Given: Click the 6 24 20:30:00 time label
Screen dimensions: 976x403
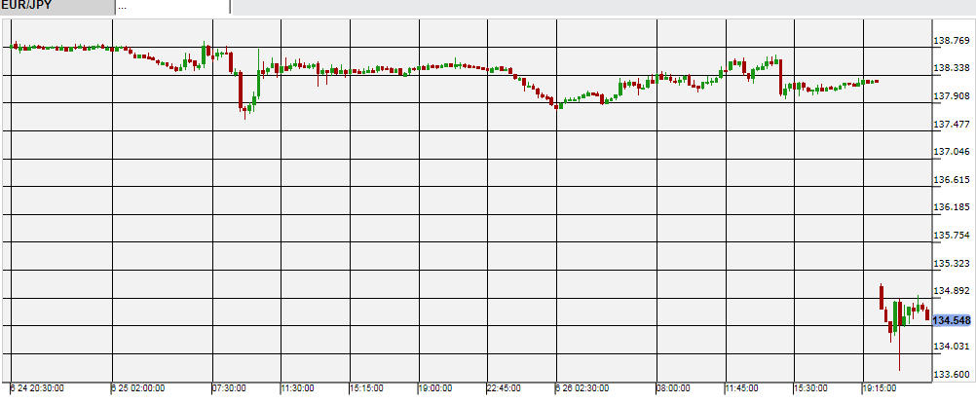Looking at the screenshot, I should point(37,387).
